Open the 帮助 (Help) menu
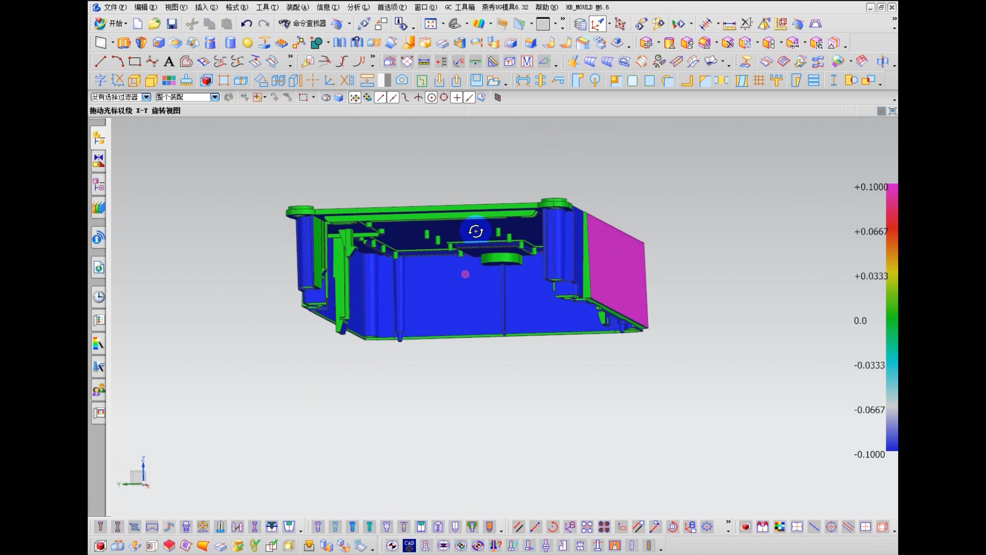This screenshot has height=555, width=986. point(546,7)
